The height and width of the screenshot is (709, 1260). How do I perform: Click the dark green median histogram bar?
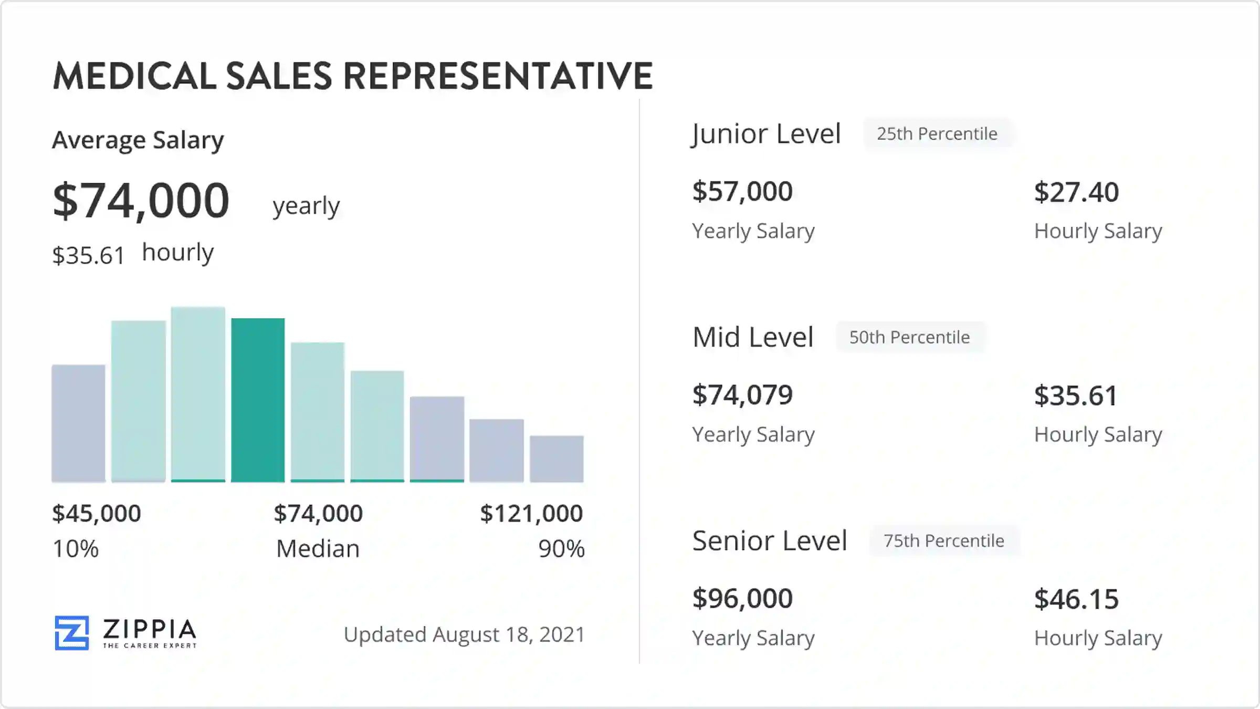tap(258, 400)
